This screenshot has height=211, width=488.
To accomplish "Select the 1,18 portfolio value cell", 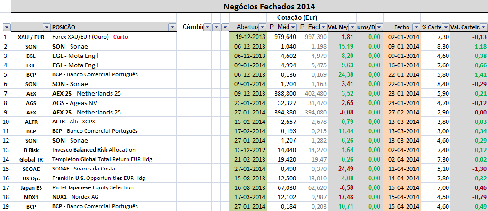I will coord(469,47).
